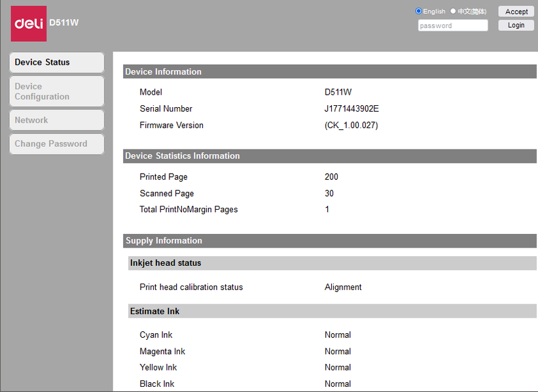The image size is (538, 392).
Task: Open the Device Status tab
Action: (x=56, y=63)
